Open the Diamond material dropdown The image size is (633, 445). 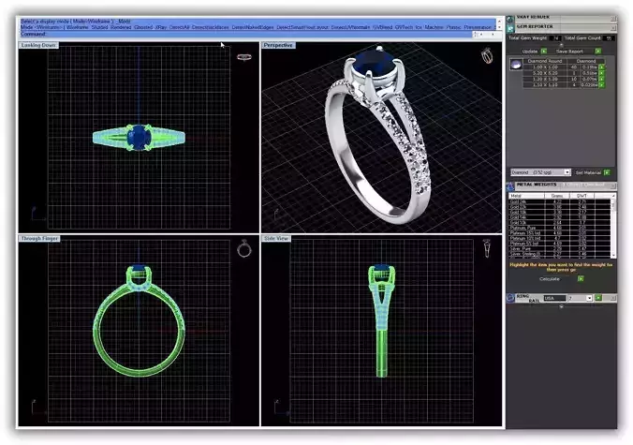pyautogui.click(x=567, y=172)
